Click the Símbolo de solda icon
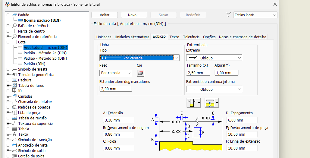The width and height of the screenshot is (310, 158). coord(14,150)
